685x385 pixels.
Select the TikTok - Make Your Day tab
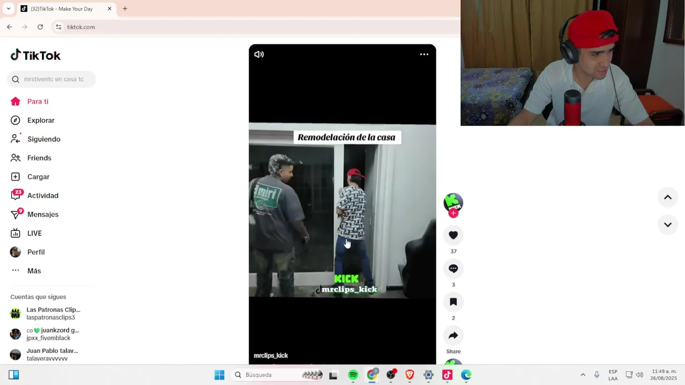(x=62, y=9)
